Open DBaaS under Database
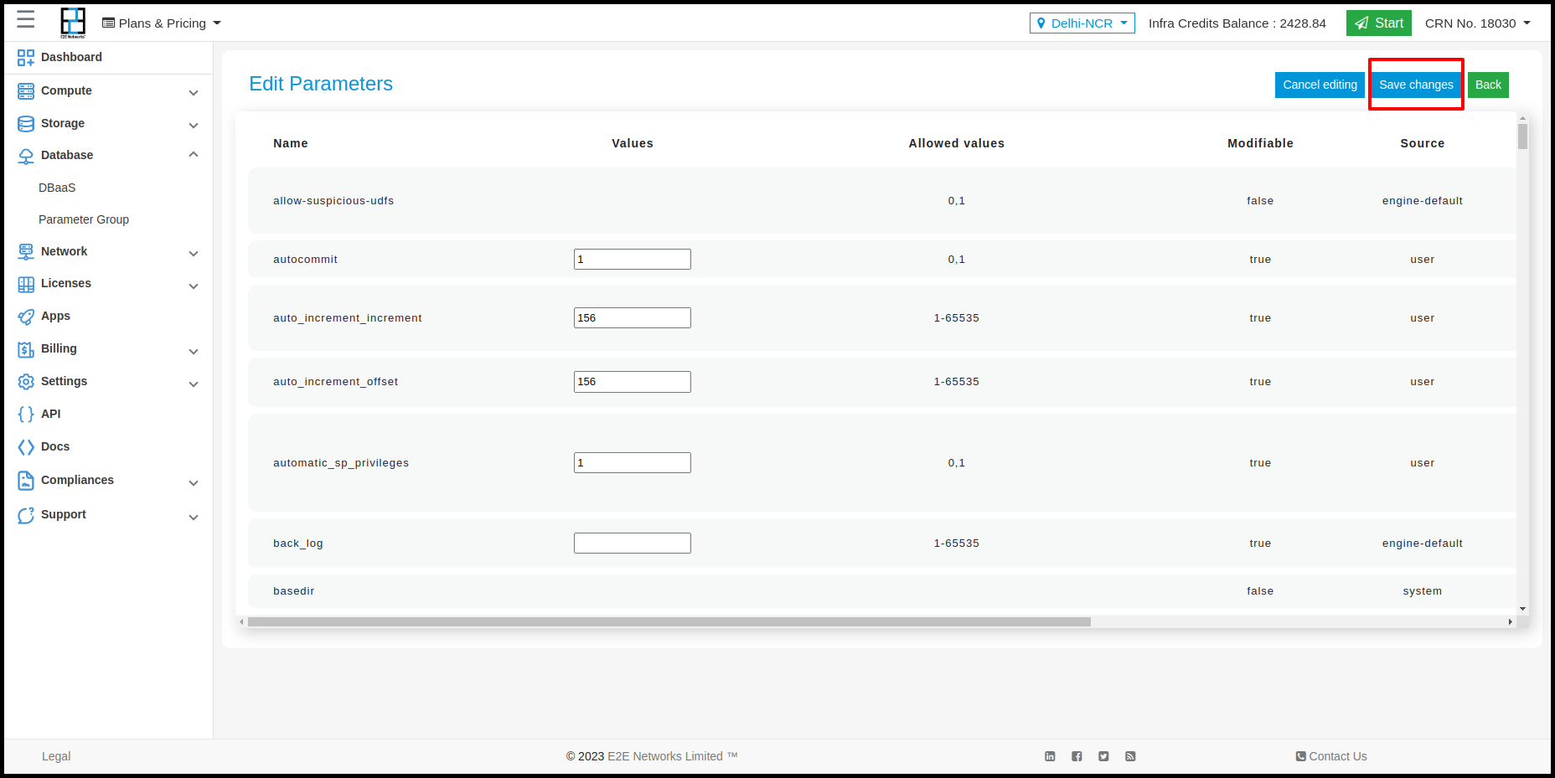 [57, 188]
